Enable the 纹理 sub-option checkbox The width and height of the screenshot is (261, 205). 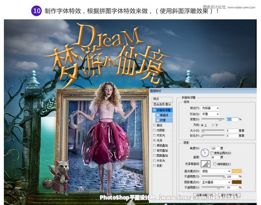pos(158,120)
